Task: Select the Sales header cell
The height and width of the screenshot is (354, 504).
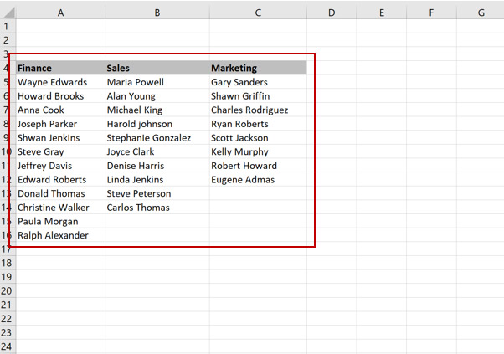Action: coord(157,68)
